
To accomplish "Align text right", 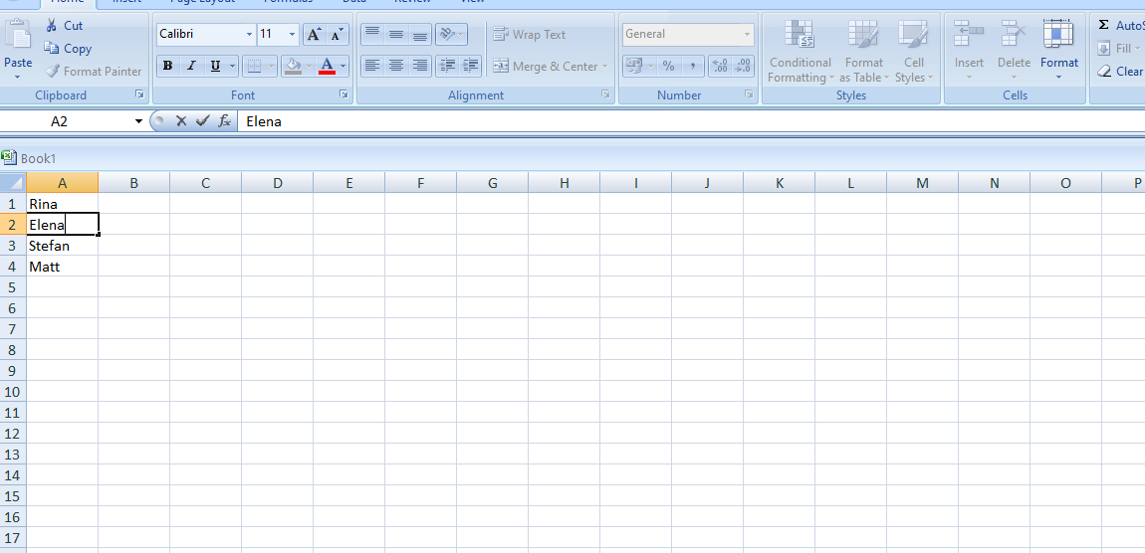I will point(420,67).
